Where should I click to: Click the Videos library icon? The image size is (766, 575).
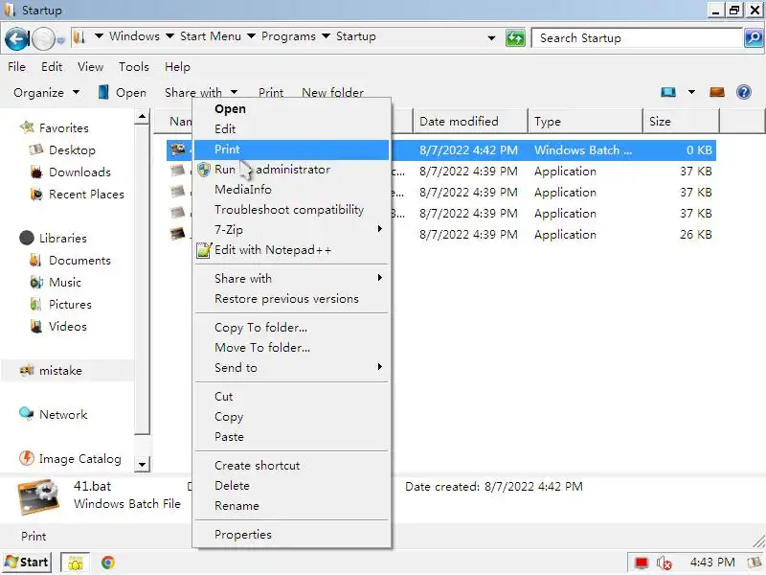pyautogui.click(x=36, y=326)
